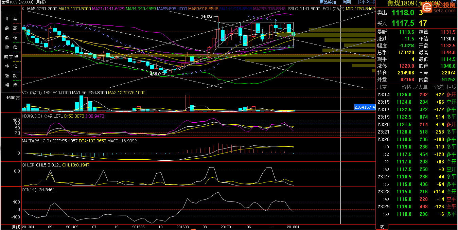Image resolution: width=458 pixels, height=230 pixels.
Task: Click the 结算 value 1131.5
Action: coord(448,32)
